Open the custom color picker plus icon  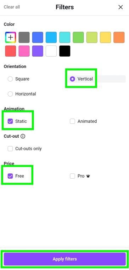coord(11,37)
